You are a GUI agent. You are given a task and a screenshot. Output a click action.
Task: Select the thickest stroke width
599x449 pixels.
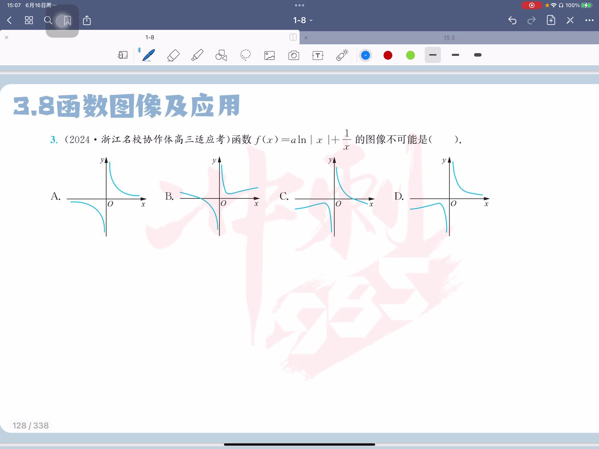478,55
